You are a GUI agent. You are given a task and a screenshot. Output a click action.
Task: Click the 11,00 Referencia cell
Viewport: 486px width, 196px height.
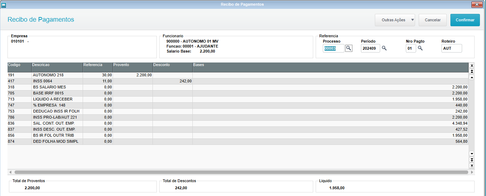click(x=98, y=81)
